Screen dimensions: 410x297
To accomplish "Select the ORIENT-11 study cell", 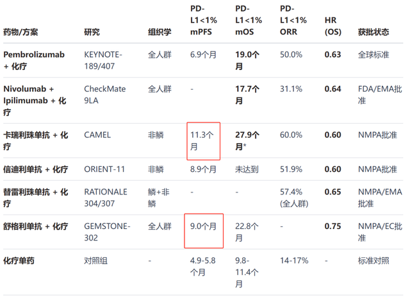I will coord(103,169).
